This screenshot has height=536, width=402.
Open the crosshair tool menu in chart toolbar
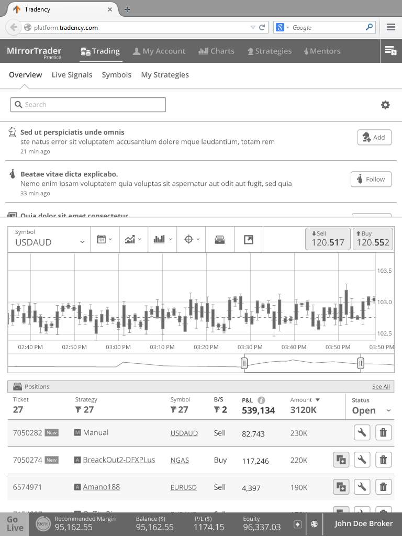point(191,239)
